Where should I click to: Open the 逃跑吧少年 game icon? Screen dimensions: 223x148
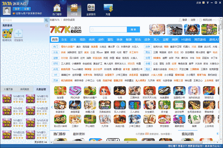(x=179, y=91)
